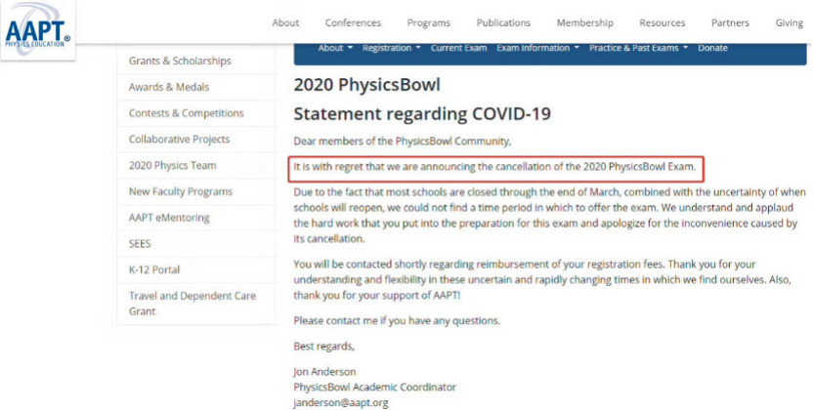813x410 pixels.
Task: Go to the Publications menu
Action: 503,22
